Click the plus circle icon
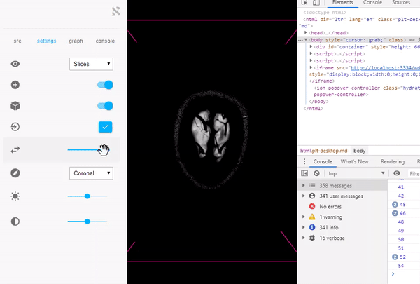The image size is (420, 284). 15,85
